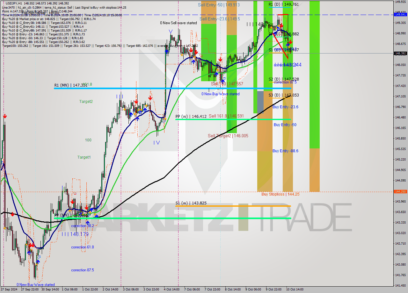This screenshot has width=408, height=293.
Task: Select the green '100' level label
Action: click(88, 140)
